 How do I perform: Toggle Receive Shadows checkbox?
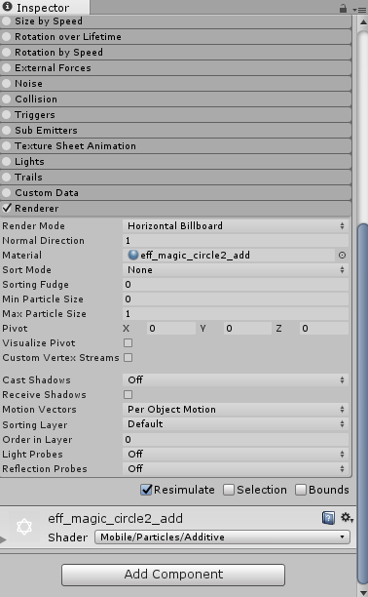tap(129, 395)
